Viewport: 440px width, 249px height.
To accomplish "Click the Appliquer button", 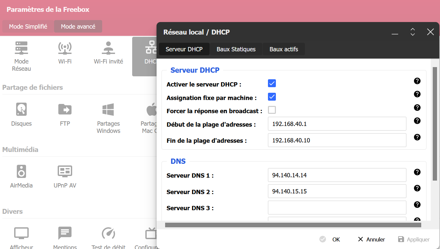I will tap(414, 239).
